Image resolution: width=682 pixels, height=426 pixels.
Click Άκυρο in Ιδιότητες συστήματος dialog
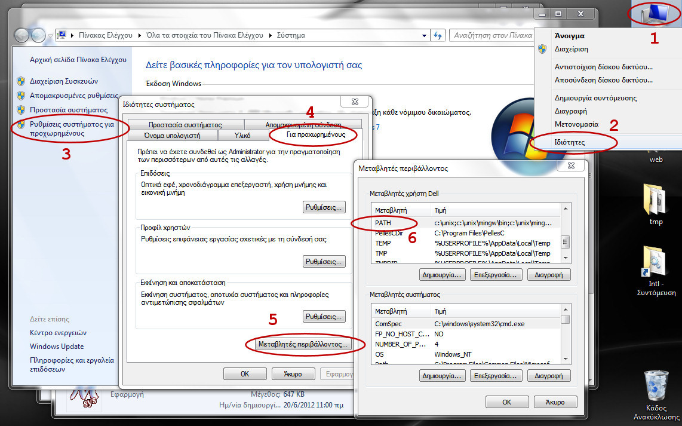(293, 374)
